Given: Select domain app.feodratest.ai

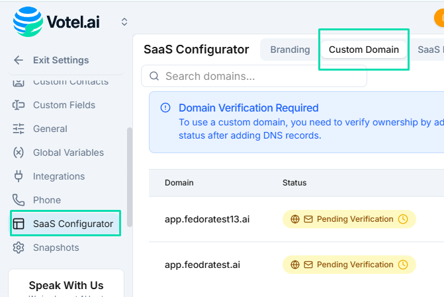Looking at the screenshot, I should pyautogui.click(x=202, y=265).
